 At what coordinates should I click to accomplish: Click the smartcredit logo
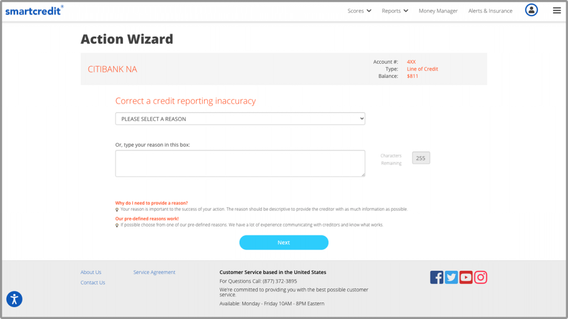coord(34,10)
